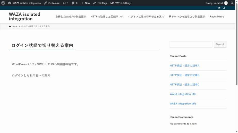Click the WAZA isolated integration site title
Screen dimensions: 238x133
coord(24,16)
